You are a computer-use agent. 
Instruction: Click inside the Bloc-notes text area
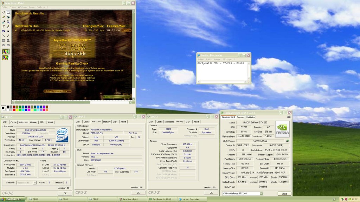pyautogui.click(x=222, y=71)
